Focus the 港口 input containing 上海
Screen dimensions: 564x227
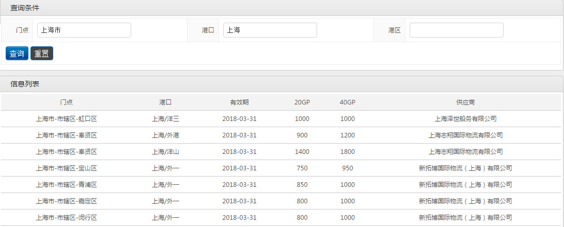[x=270, y=30]
